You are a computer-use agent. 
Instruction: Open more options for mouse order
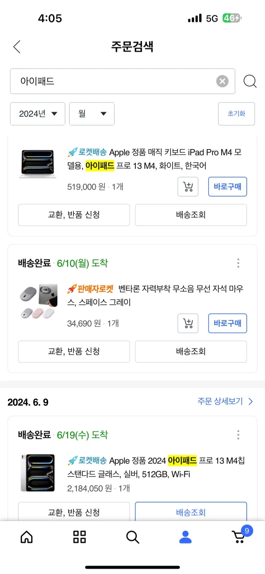click(238, 263)
